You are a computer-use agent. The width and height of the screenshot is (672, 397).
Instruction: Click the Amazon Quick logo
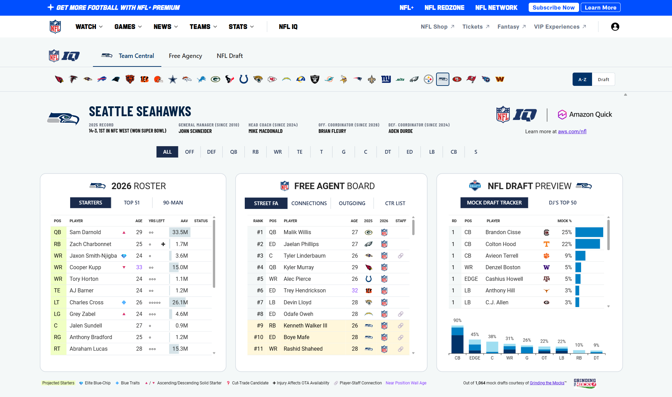pos(585,114)
